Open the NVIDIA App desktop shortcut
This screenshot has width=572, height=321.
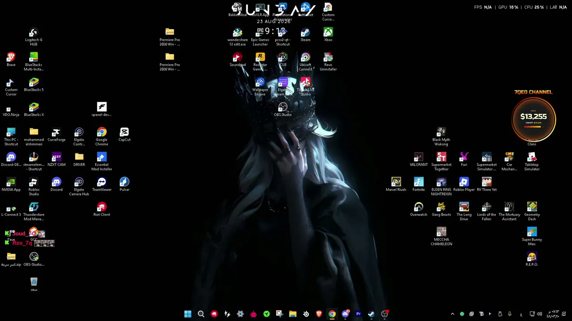11,185
